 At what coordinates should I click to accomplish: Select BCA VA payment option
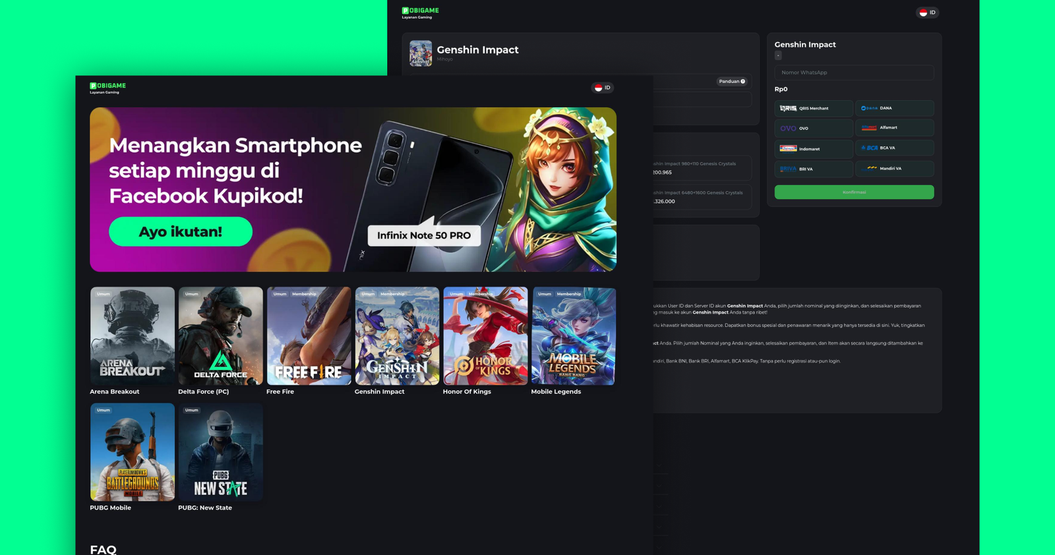[894, 148]
